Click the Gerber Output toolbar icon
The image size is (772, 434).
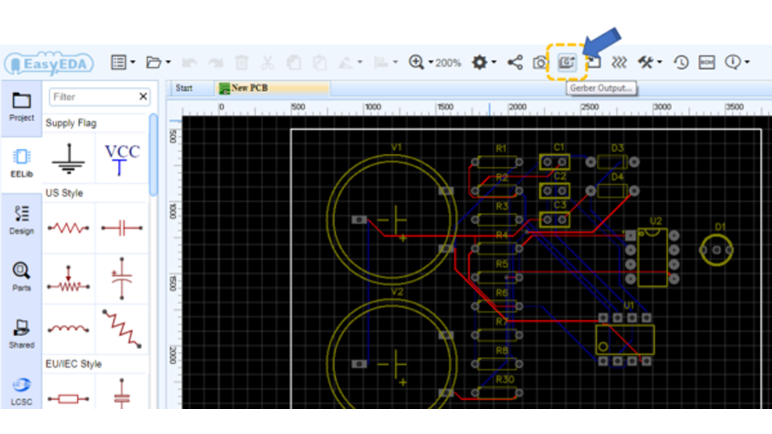[566, 62]
